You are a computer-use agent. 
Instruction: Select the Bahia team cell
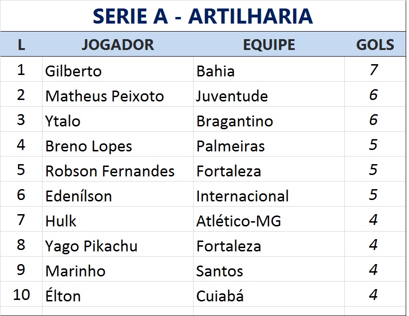[x=215, y=71]
